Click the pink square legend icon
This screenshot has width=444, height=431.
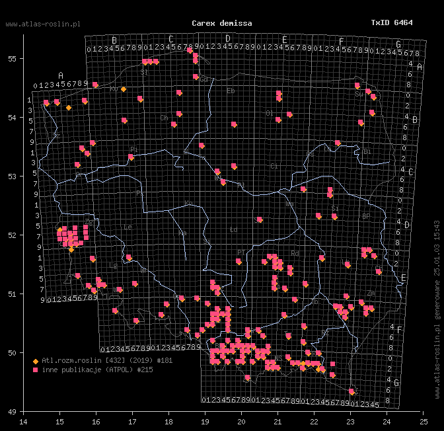pyautogui.click(x=36, y=370)
